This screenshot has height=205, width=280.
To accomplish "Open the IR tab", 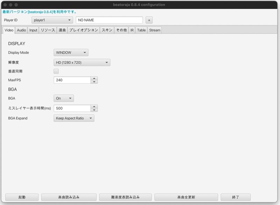I will [x=132, y=30].
